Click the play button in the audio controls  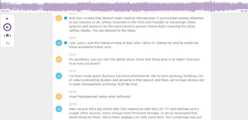coord(7,19)
